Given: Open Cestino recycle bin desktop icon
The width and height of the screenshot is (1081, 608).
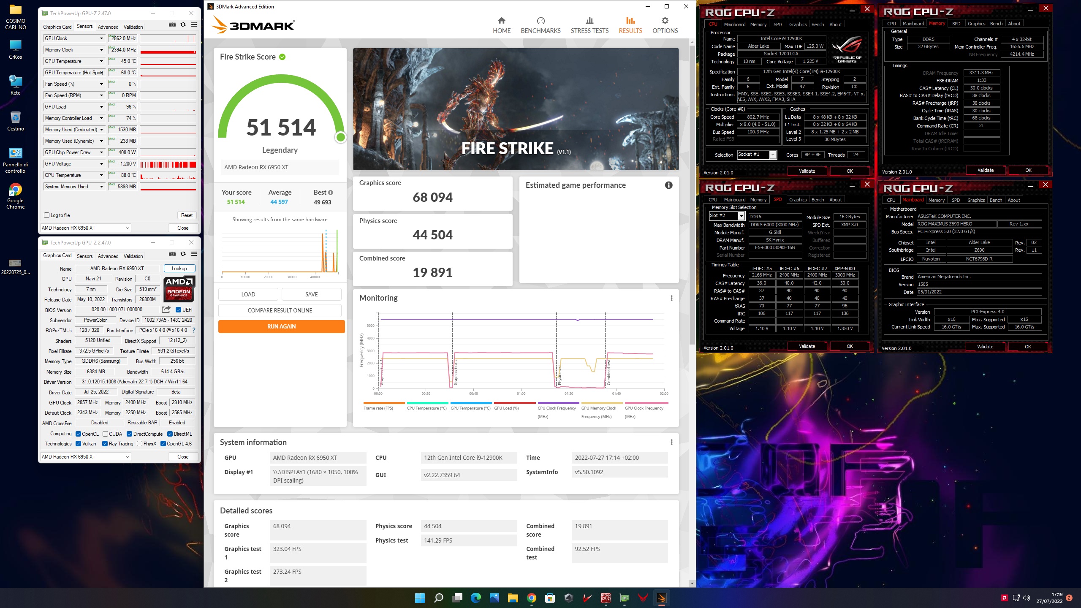Looking at the screenshot, I should click(15, 121).
